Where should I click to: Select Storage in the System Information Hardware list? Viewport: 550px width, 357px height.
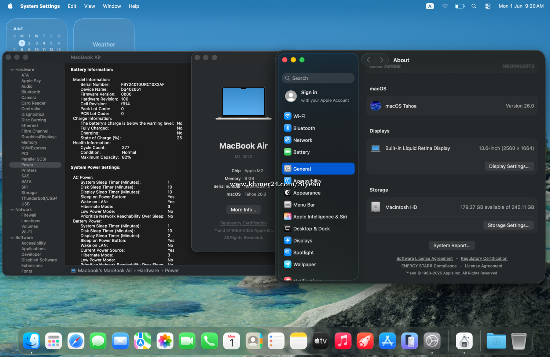(29, 193)
